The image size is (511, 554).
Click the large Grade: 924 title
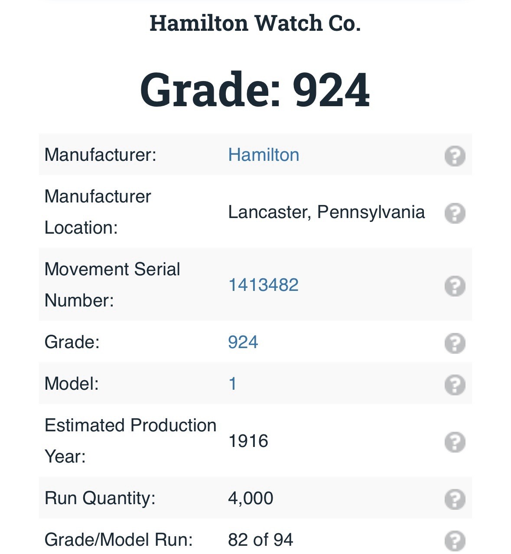(255, 90)
